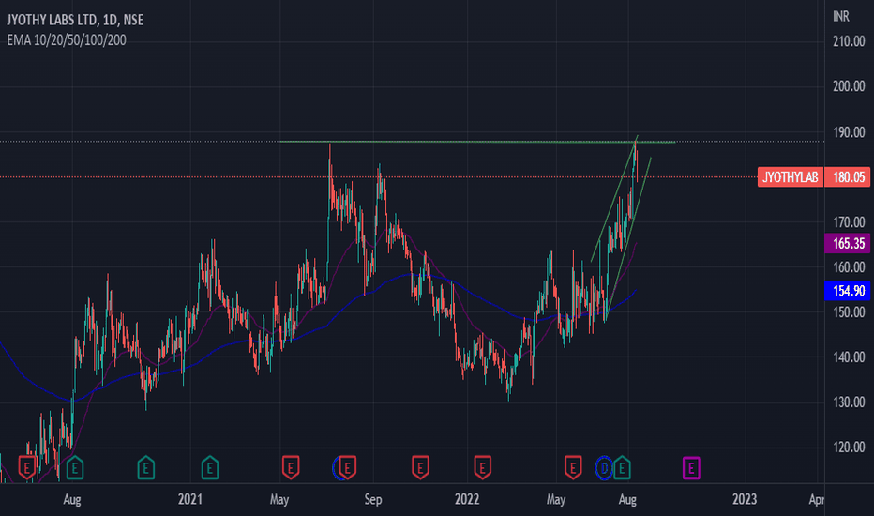This screenshot has height=516, width=874.
Task: Click the 2023 time axis label
Action: 745,499
